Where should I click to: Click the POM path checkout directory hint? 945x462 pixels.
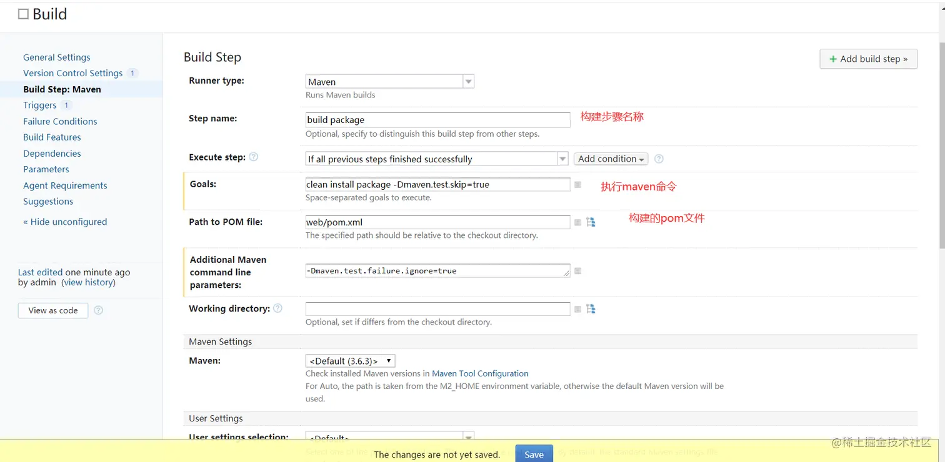click(x=422, y=235)
